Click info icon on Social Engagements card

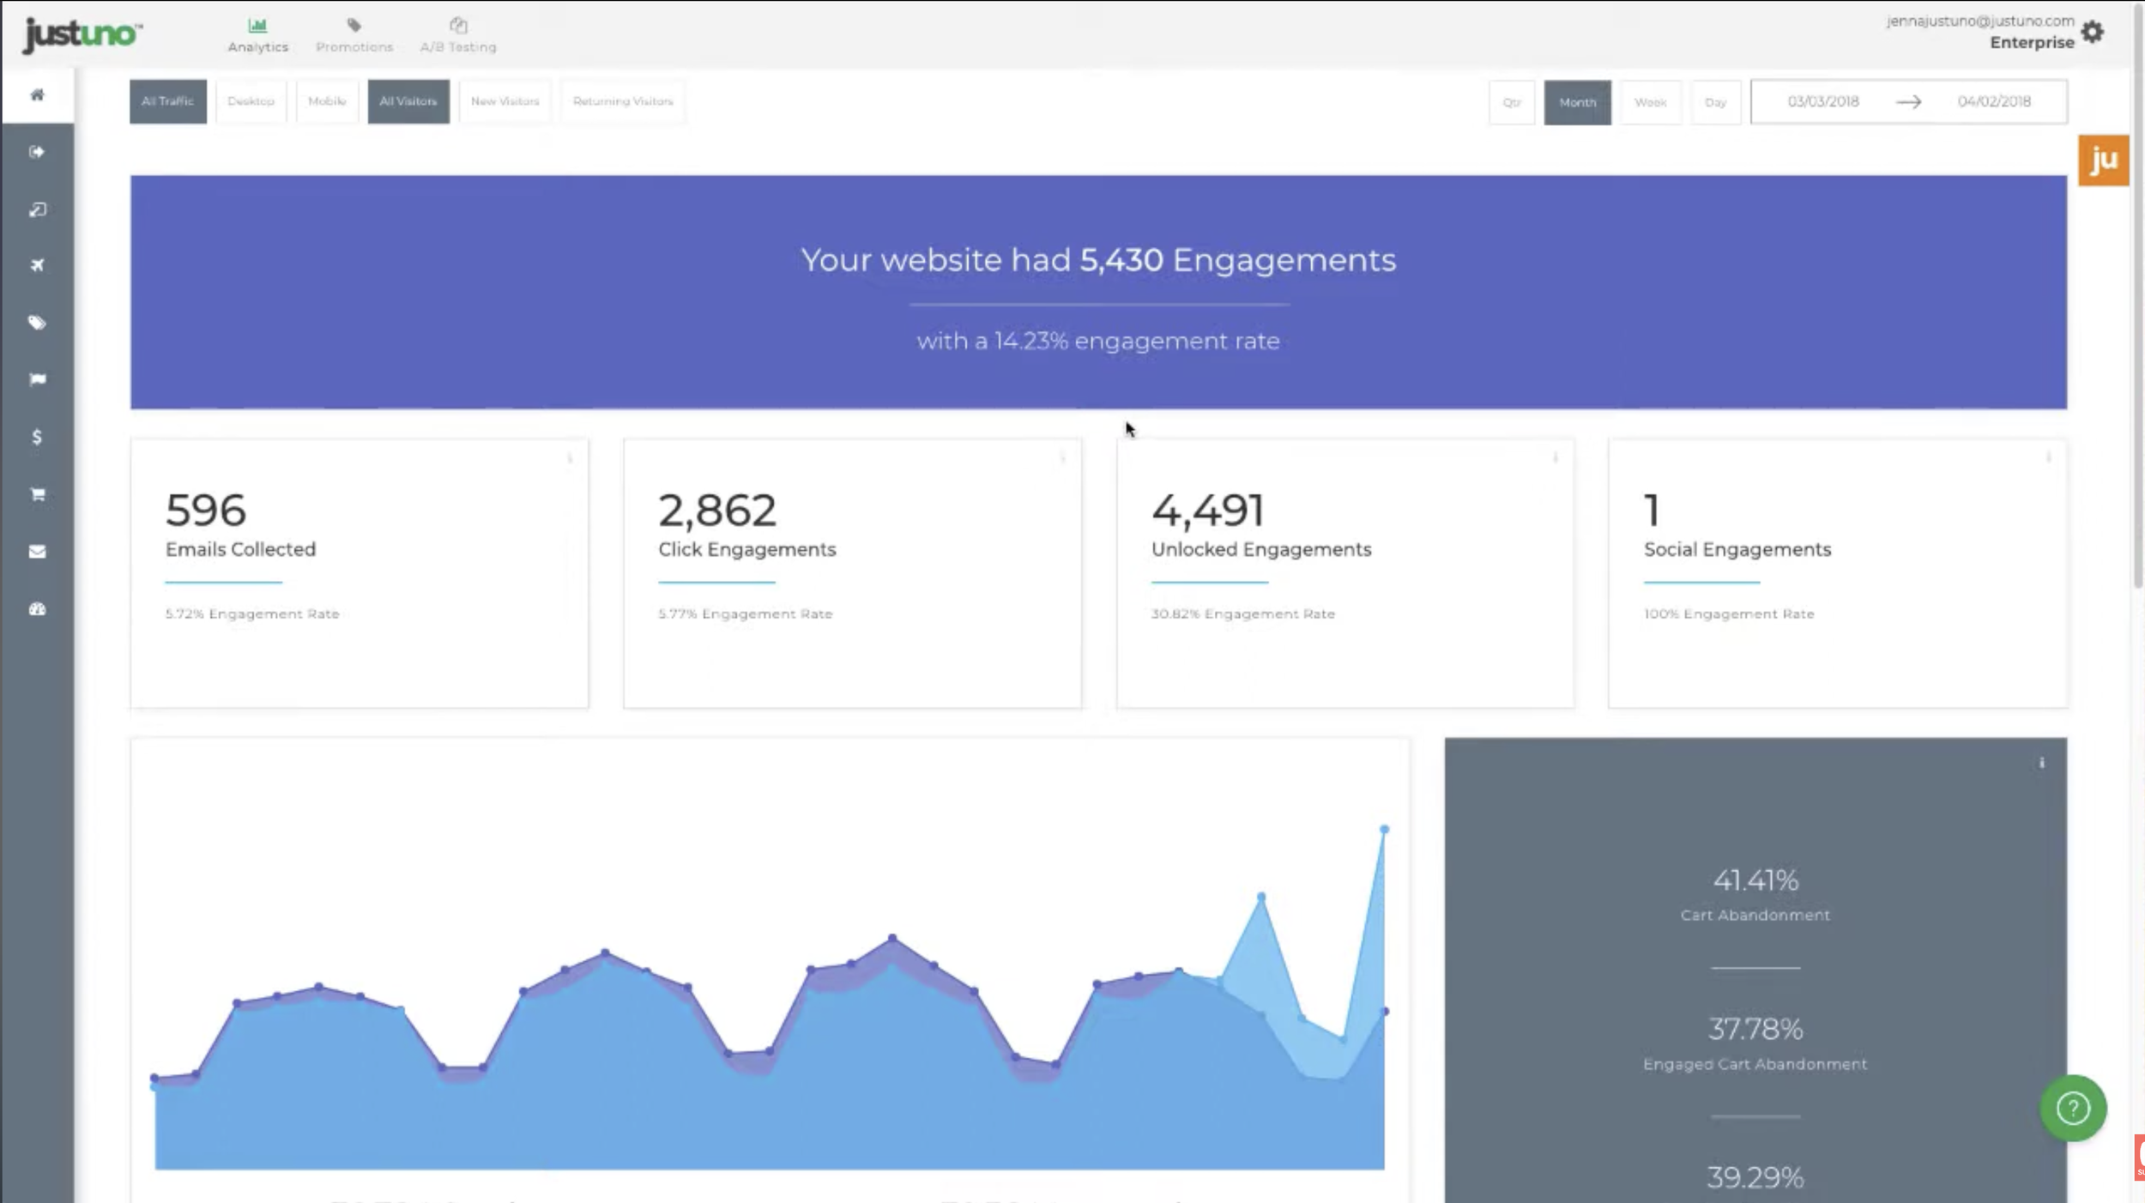pos(2048,458)
